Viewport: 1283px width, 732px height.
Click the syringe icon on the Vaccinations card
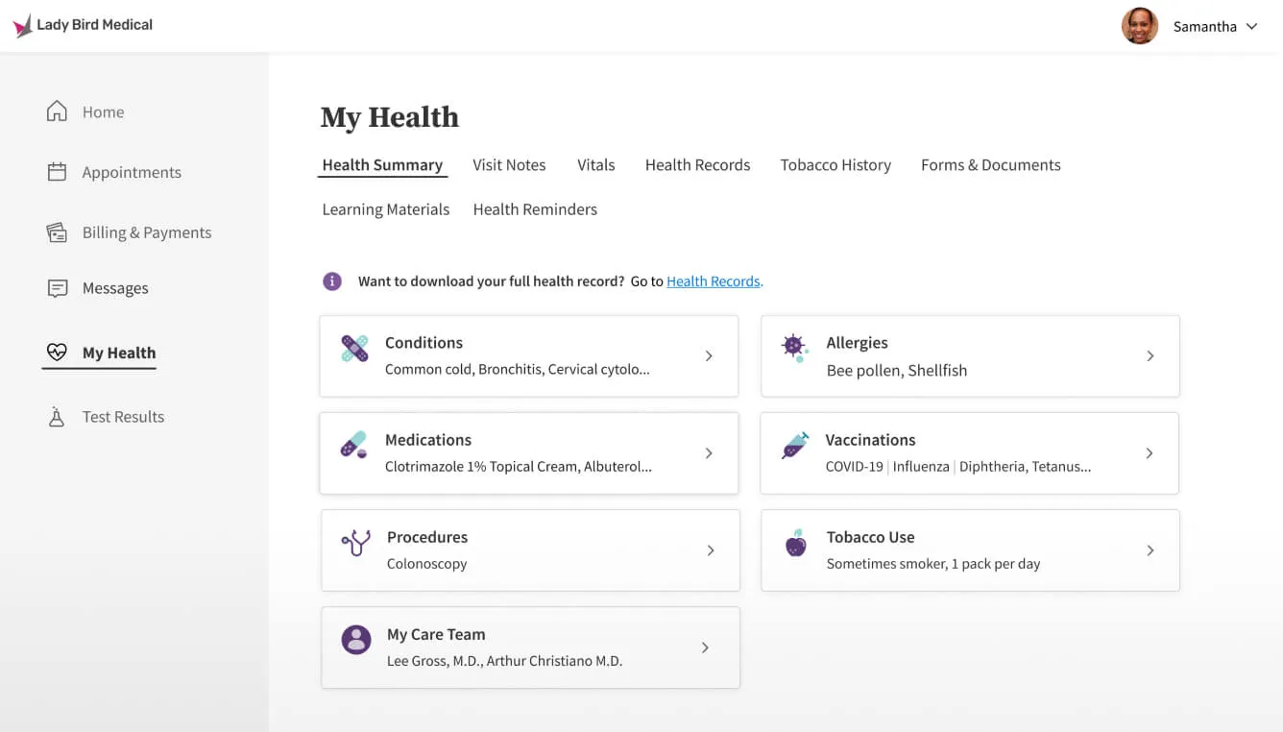pos(794,446)
